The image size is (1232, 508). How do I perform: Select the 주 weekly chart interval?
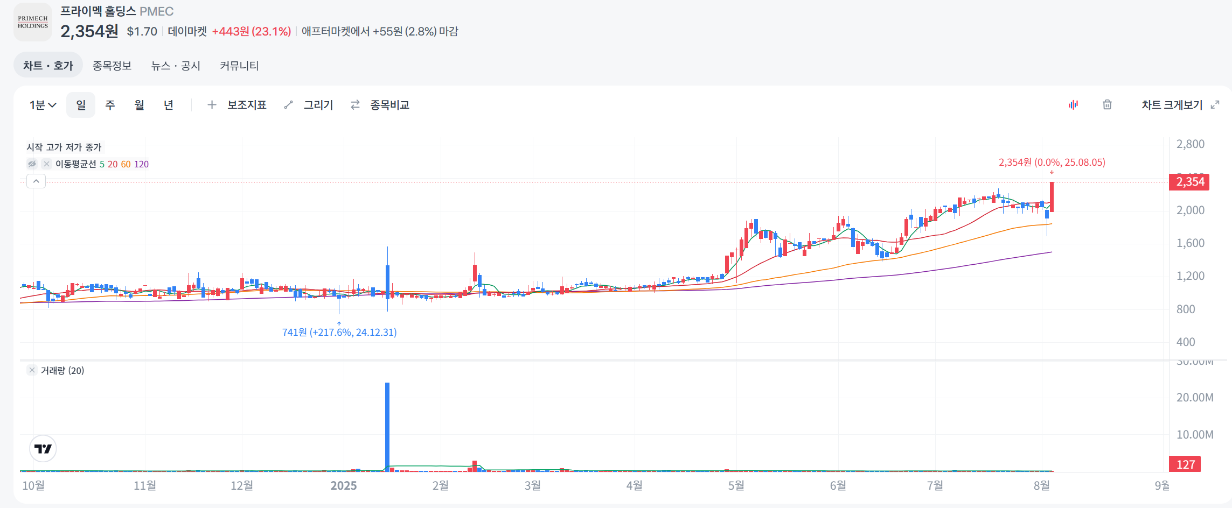point(110,105)
